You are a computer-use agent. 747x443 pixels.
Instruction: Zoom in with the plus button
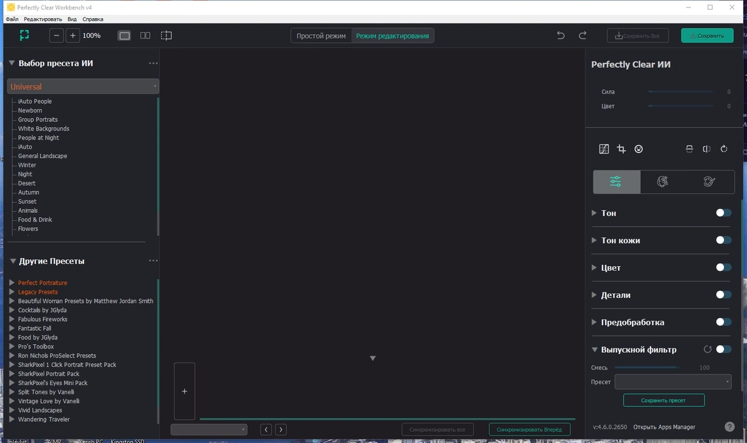point(73,35)
